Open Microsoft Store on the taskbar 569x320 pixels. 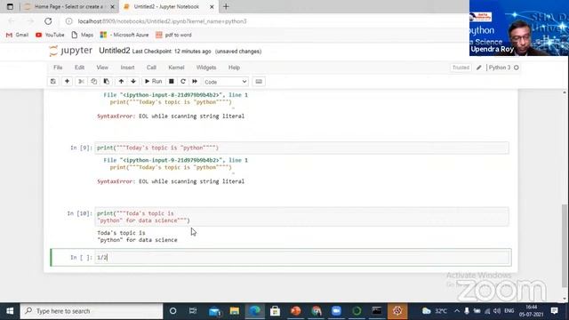[275, 311]
